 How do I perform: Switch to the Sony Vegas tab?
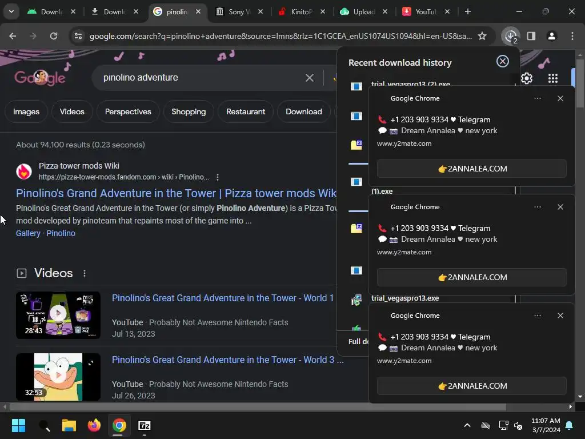point(239,11)
